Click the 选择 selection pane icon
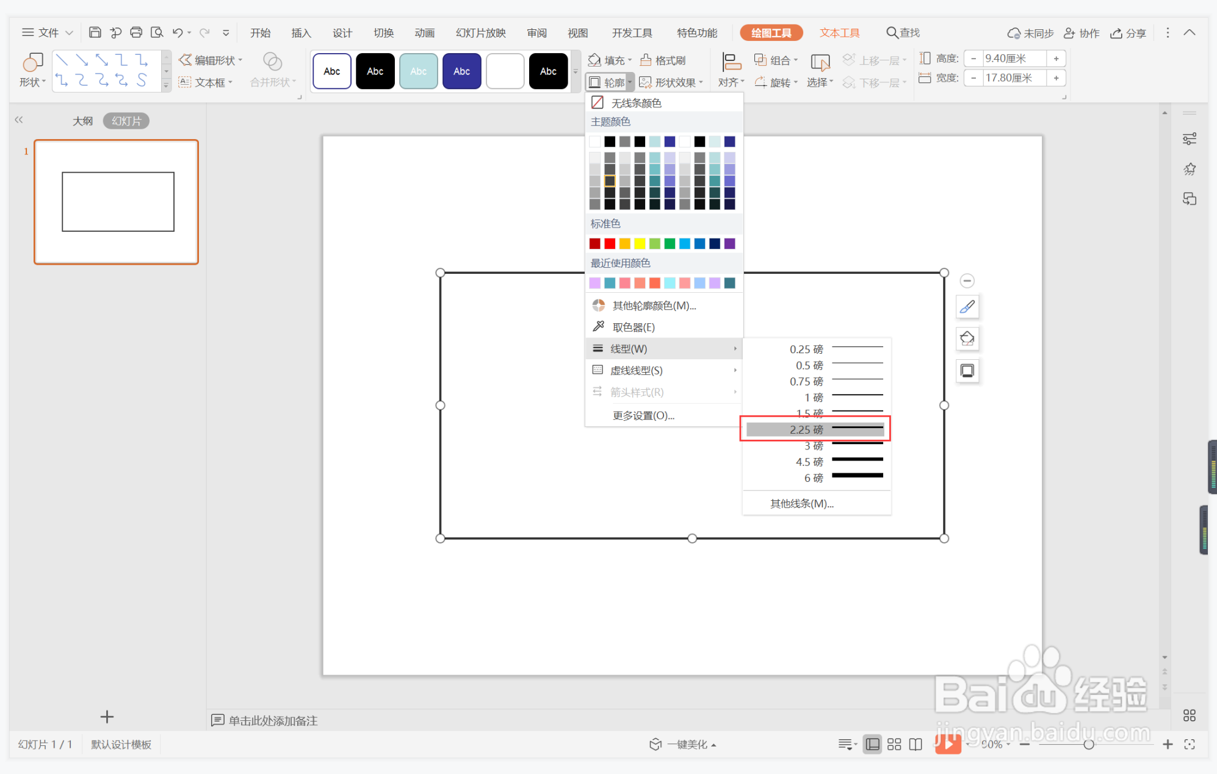This screenshot has height=774, width=1217. (820, 62)
